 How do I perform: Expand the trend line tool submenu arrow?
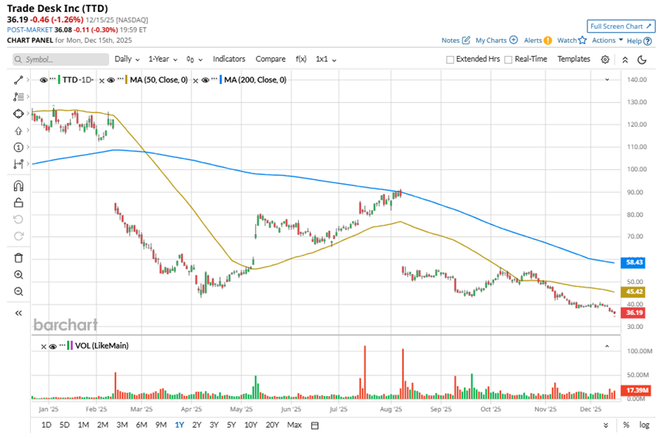coord(28,80)
